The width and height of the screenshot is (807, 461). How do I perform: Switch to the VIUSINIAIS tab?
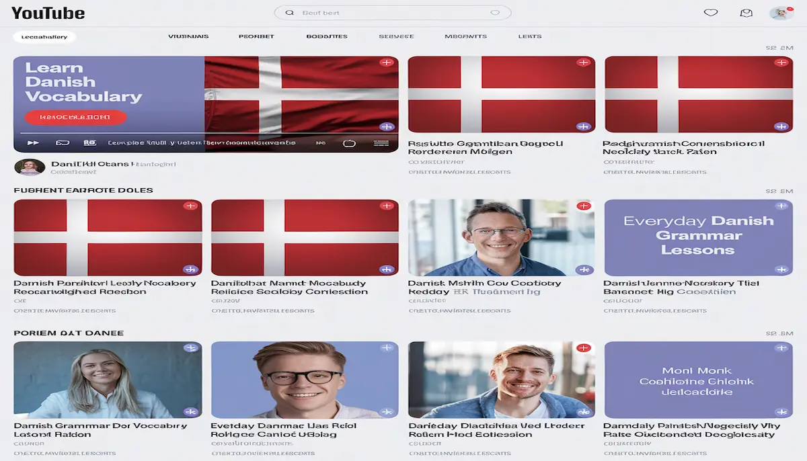click(188, 37)
